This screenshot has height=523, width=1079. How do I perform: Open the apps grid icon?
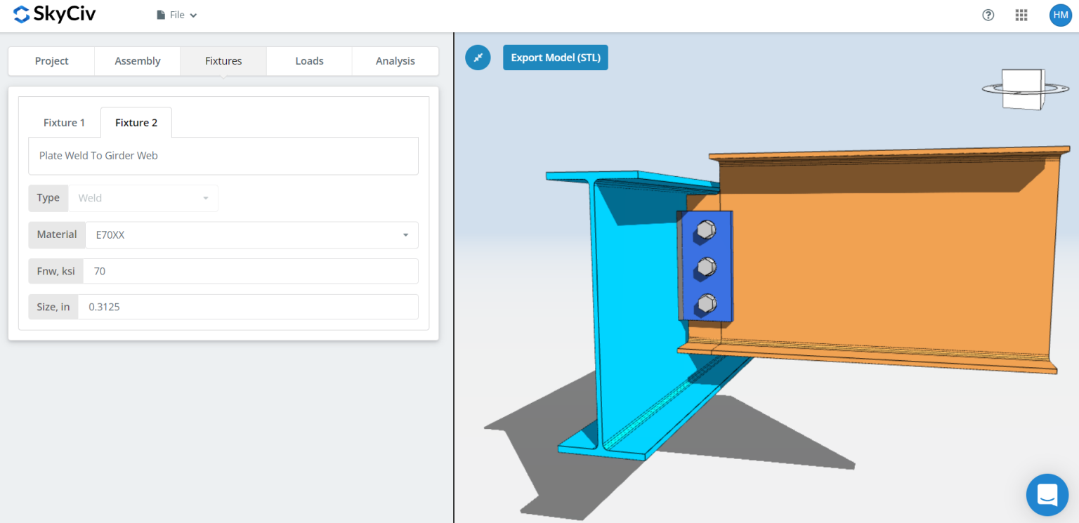point(1021,15)
